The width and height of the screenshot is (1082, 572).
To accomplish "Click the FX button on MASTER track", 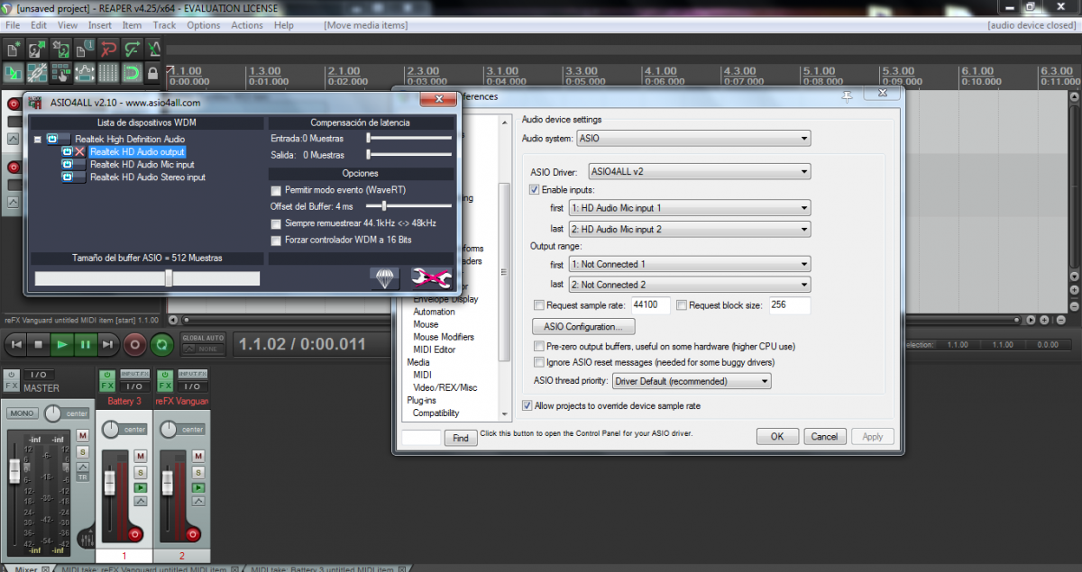I will point(11,380).
